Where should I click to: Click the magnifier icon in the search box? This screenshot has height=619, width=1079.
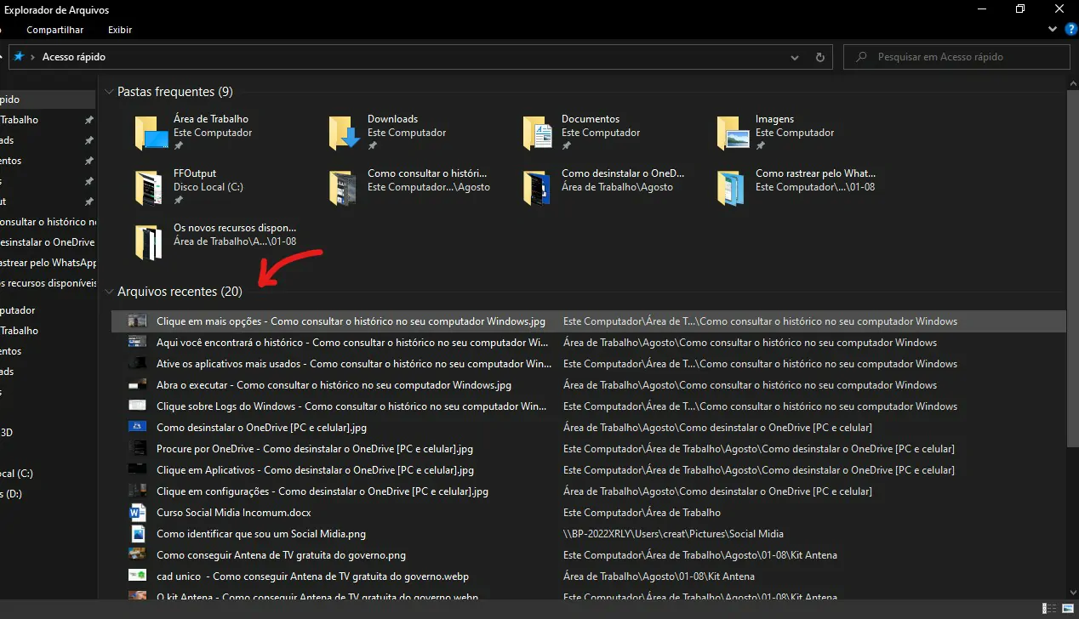click(x=862, y=57)
